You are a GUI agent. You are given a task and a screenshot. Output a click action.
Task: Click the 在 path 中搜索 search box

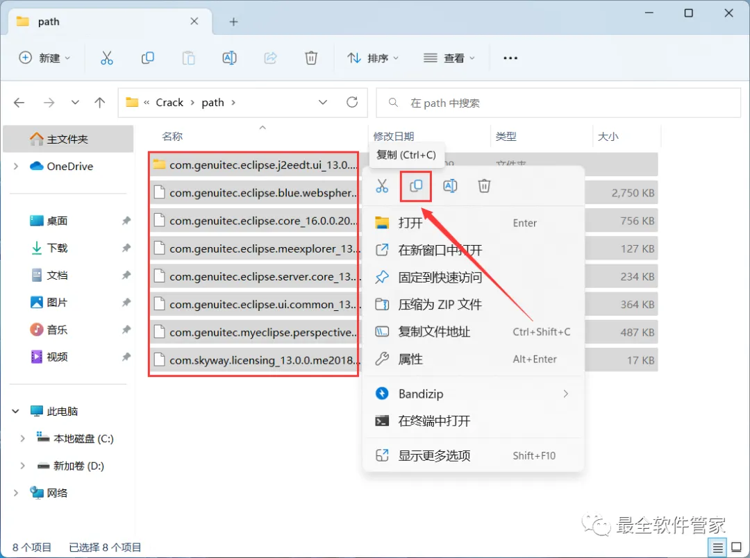[558, 103]
